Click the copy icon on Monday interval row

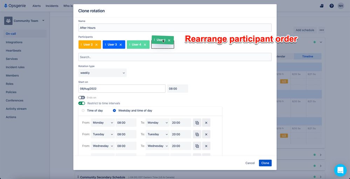tap(197, 123)
